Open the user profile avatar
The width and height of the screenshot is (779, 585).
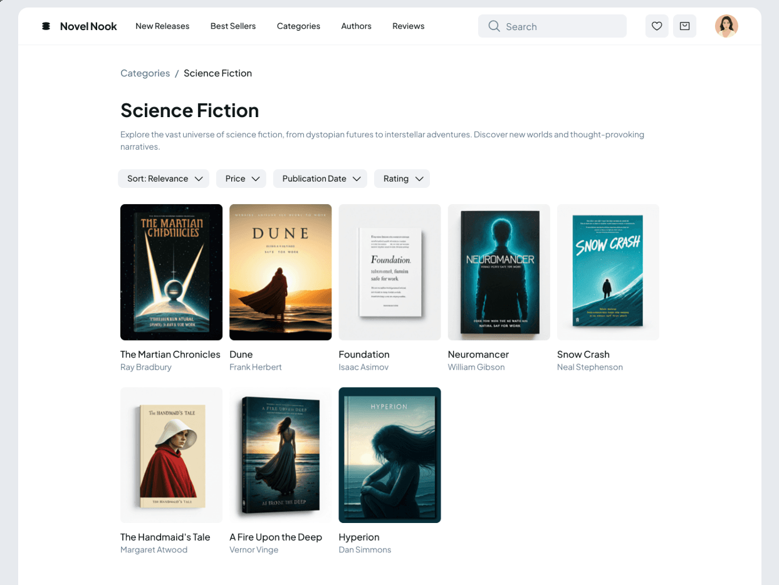tap(726, 26)
